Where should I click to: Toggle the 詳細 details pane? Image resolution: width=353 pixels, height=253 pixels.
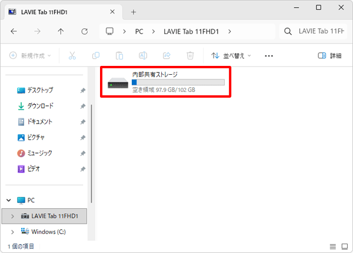coord(329,55)
